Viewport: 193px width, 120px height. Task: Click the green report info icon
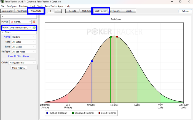click(34, 27)
